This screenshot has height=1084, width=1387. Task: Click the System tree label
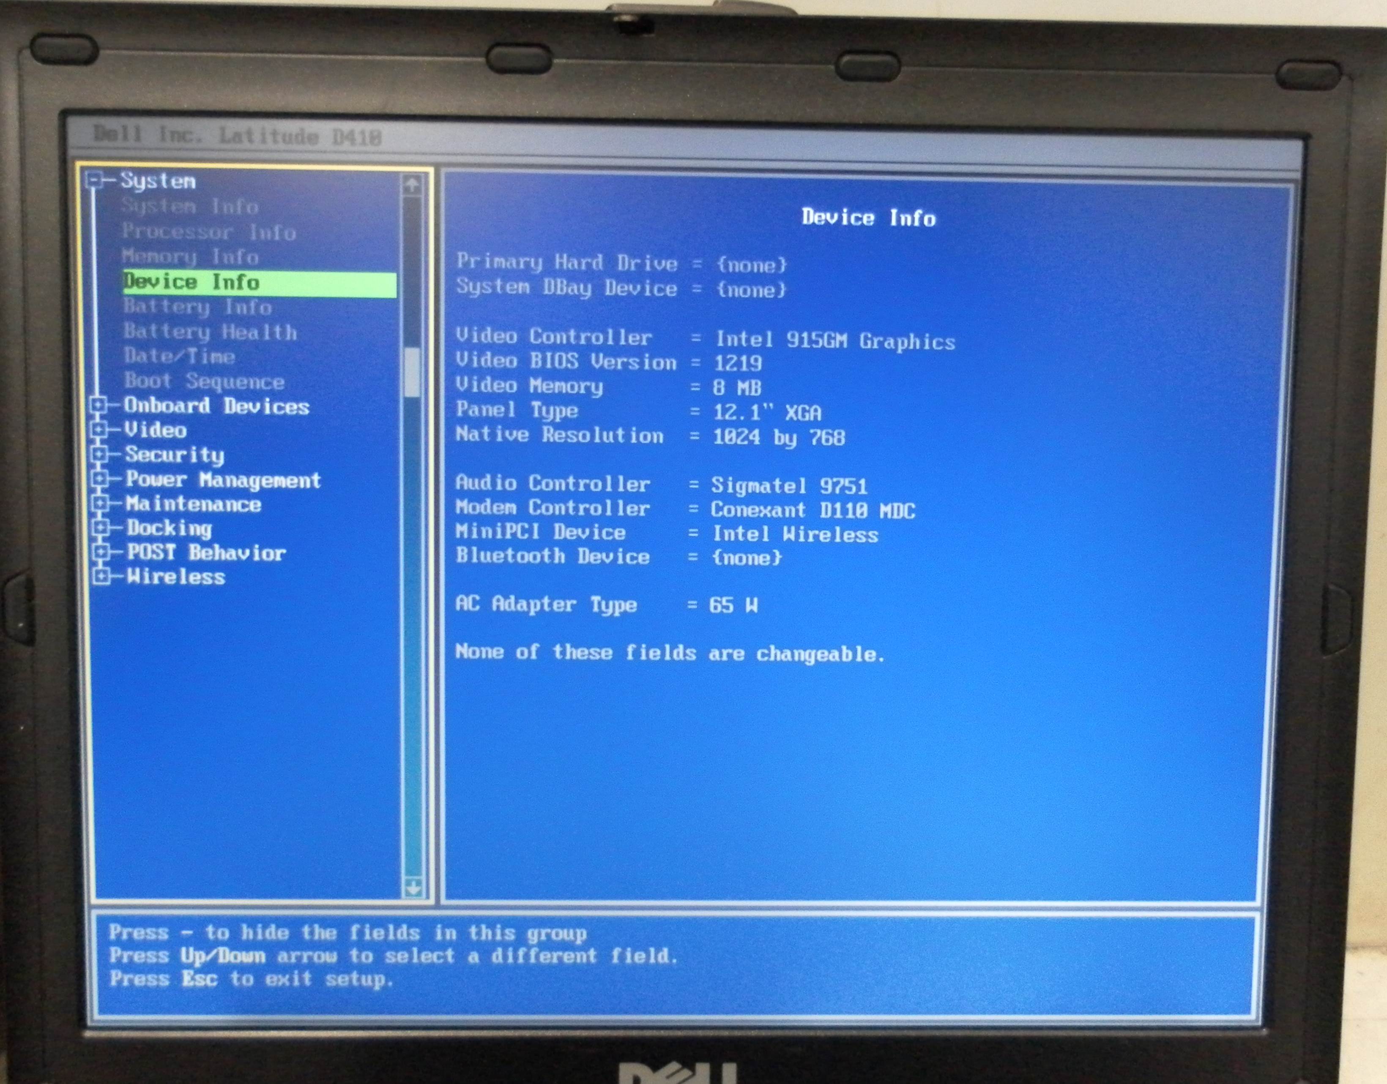158,182
